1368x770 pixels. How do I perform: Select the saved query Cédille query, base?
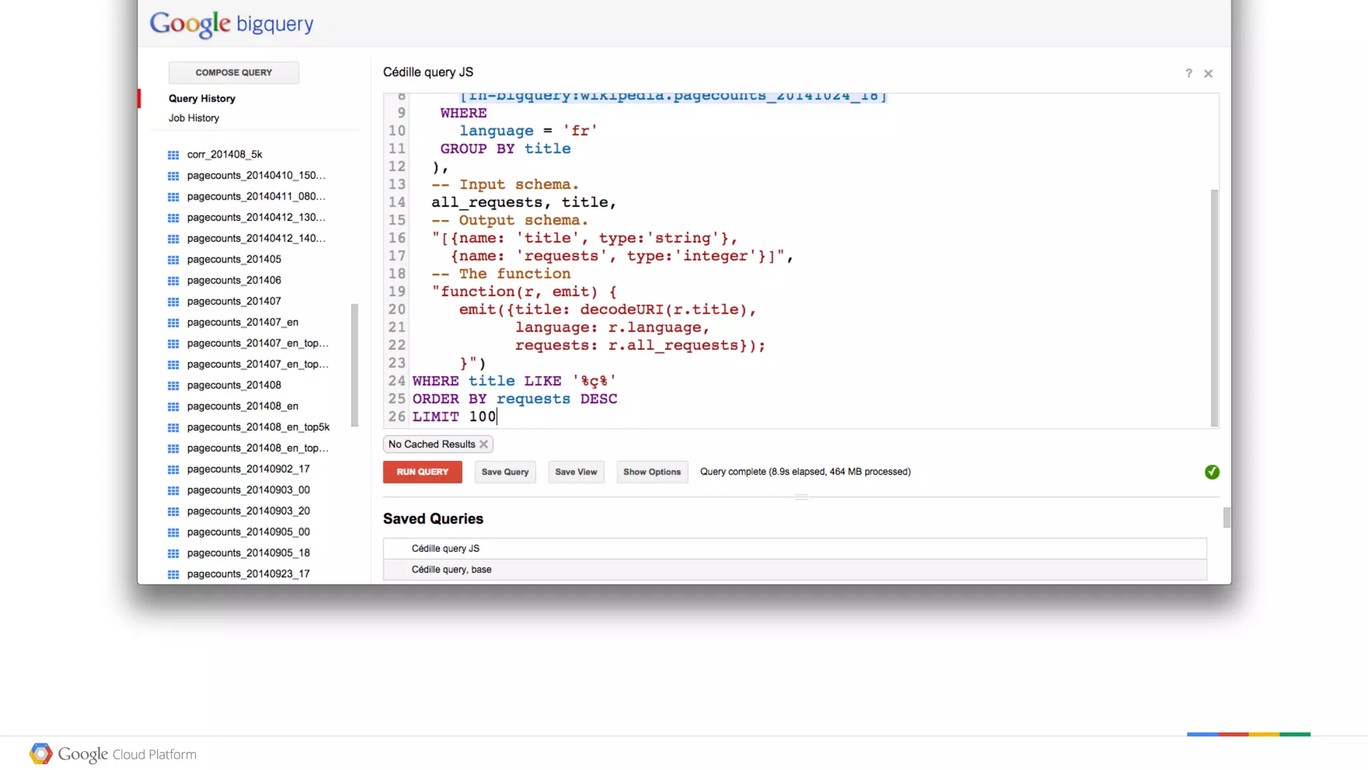tap(452, 570)
